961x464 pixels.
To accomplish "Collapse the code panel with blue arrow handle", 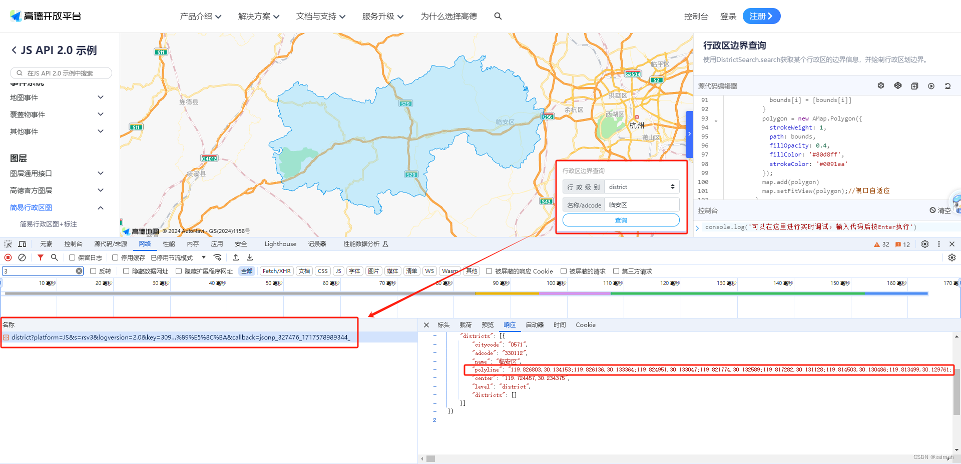I will coord(689,134).
